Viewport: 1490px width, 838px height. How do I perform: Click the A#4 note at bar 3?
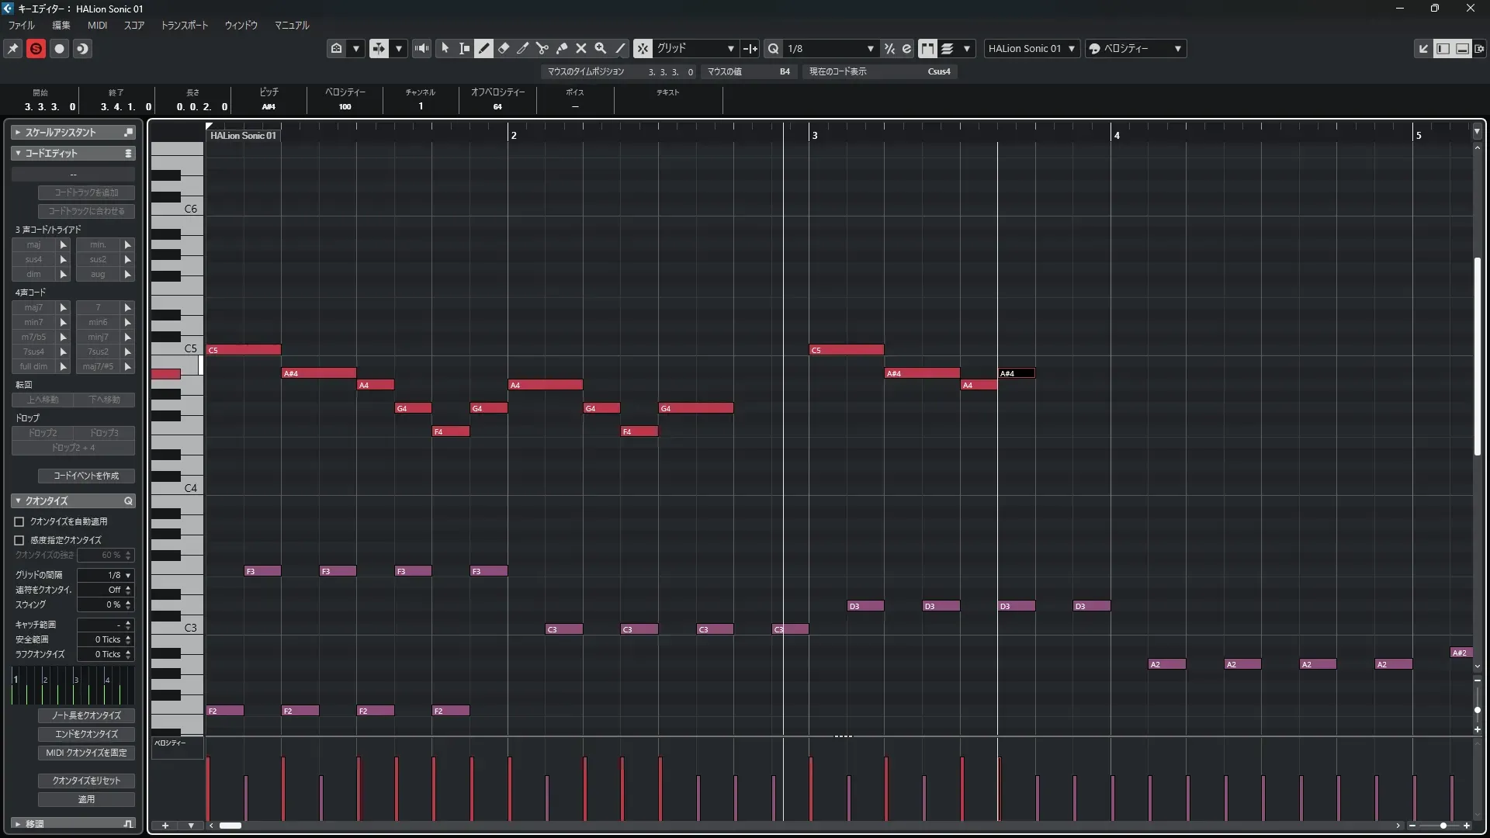pos(921,373)
